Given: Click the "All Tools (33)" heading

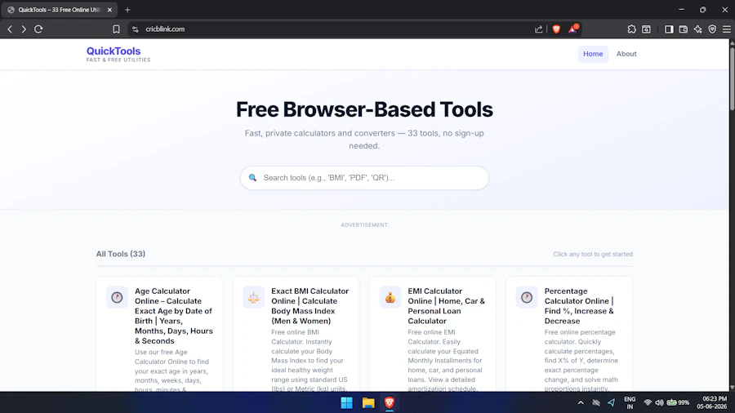Looking at the screenshot, I should [121, 254].
